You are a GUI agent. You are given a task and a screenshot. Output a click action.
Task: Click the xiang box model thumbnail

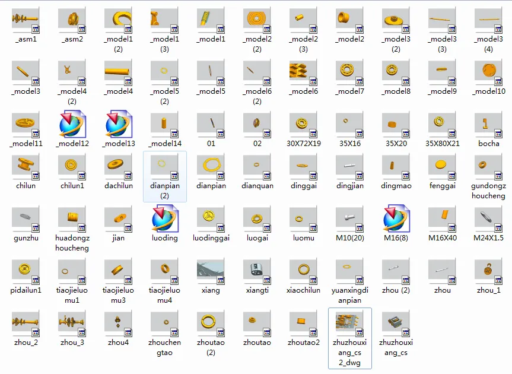(x=211, y=272)
